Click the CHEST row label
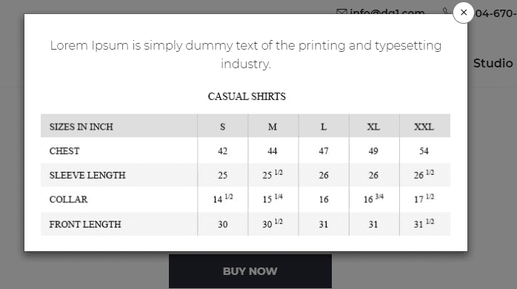 click(64, 150)
